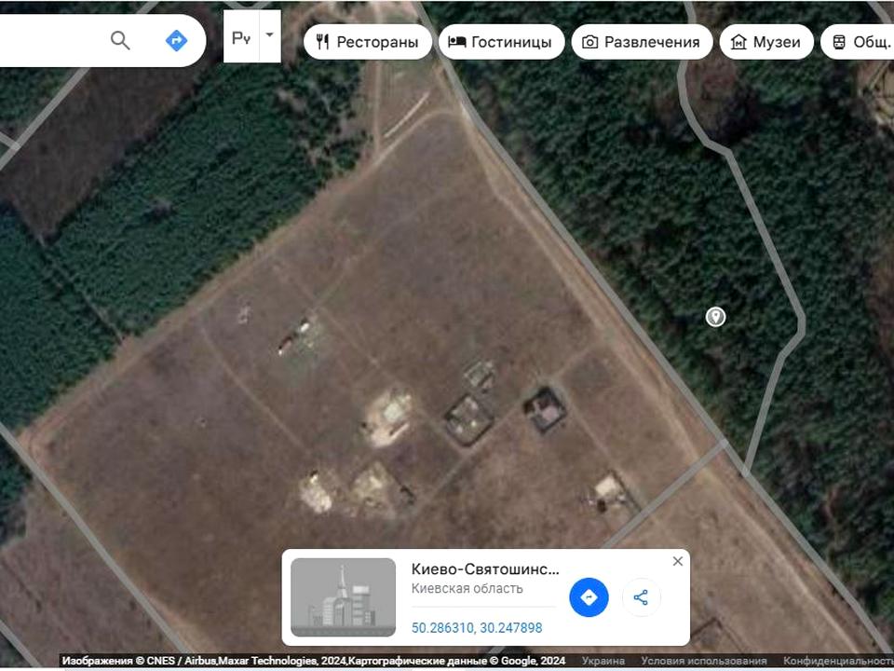Click inside the map search field
Screen dimensions: 894x671
[47, 40]
